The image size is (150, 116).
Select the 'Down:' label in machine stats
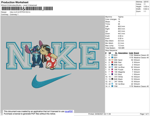point(108,33)
